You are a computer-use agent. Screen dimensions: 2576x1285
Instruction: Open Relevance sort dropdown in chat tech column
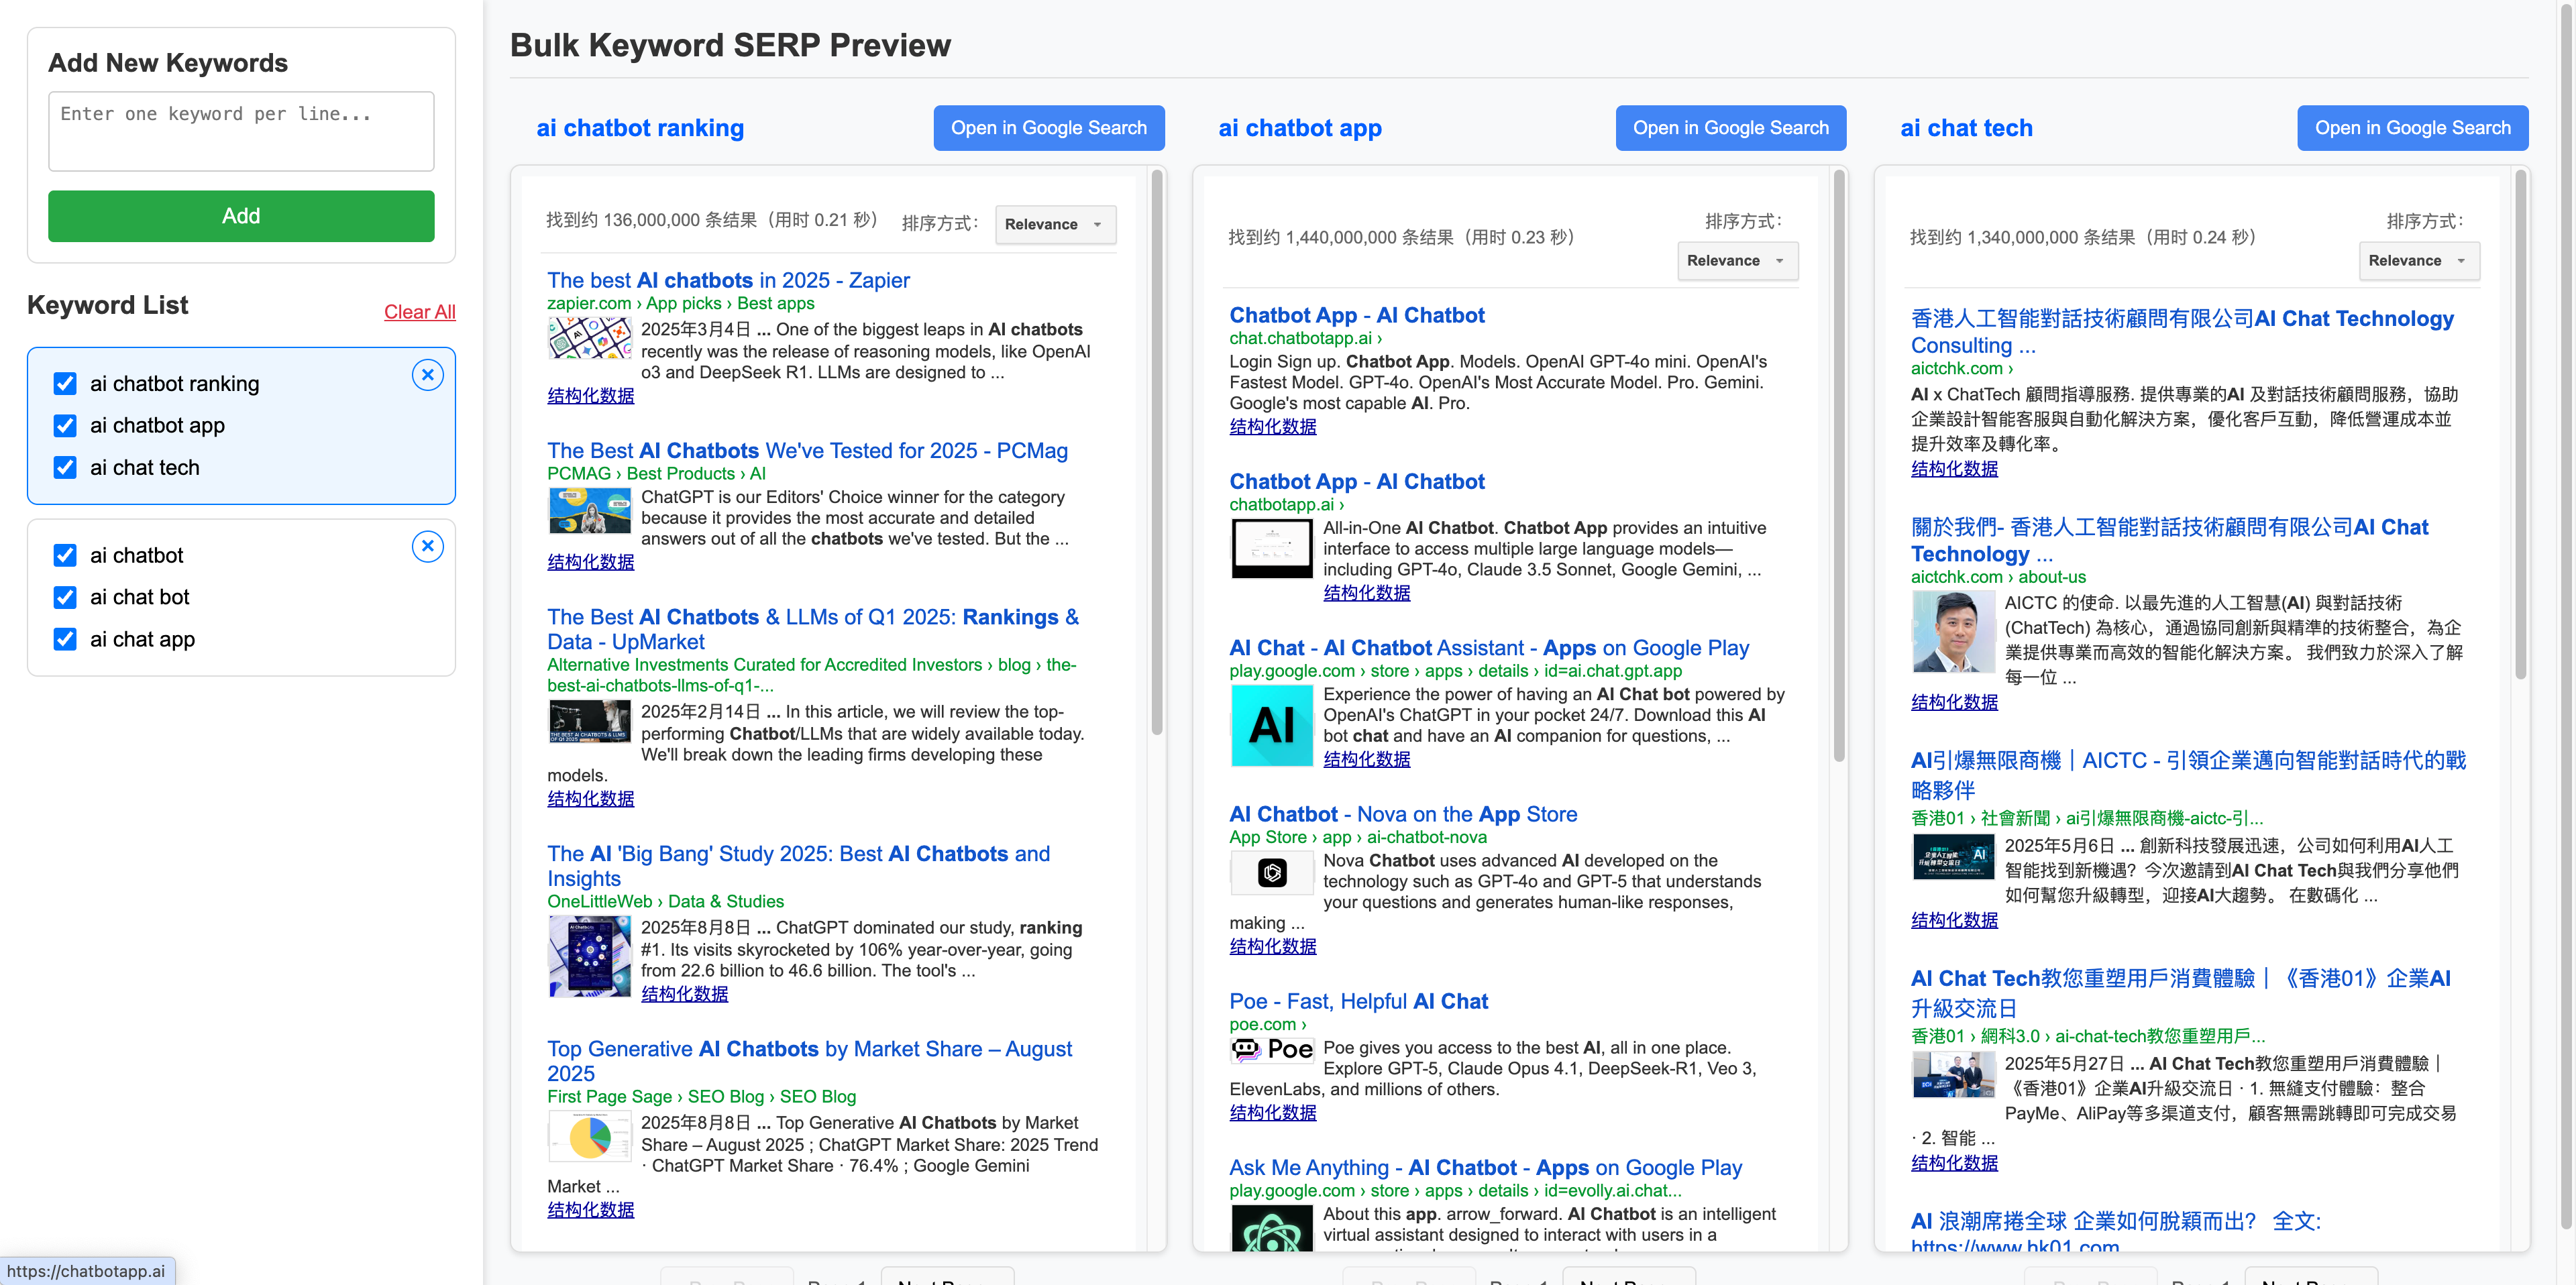[x=2419, y=260]
